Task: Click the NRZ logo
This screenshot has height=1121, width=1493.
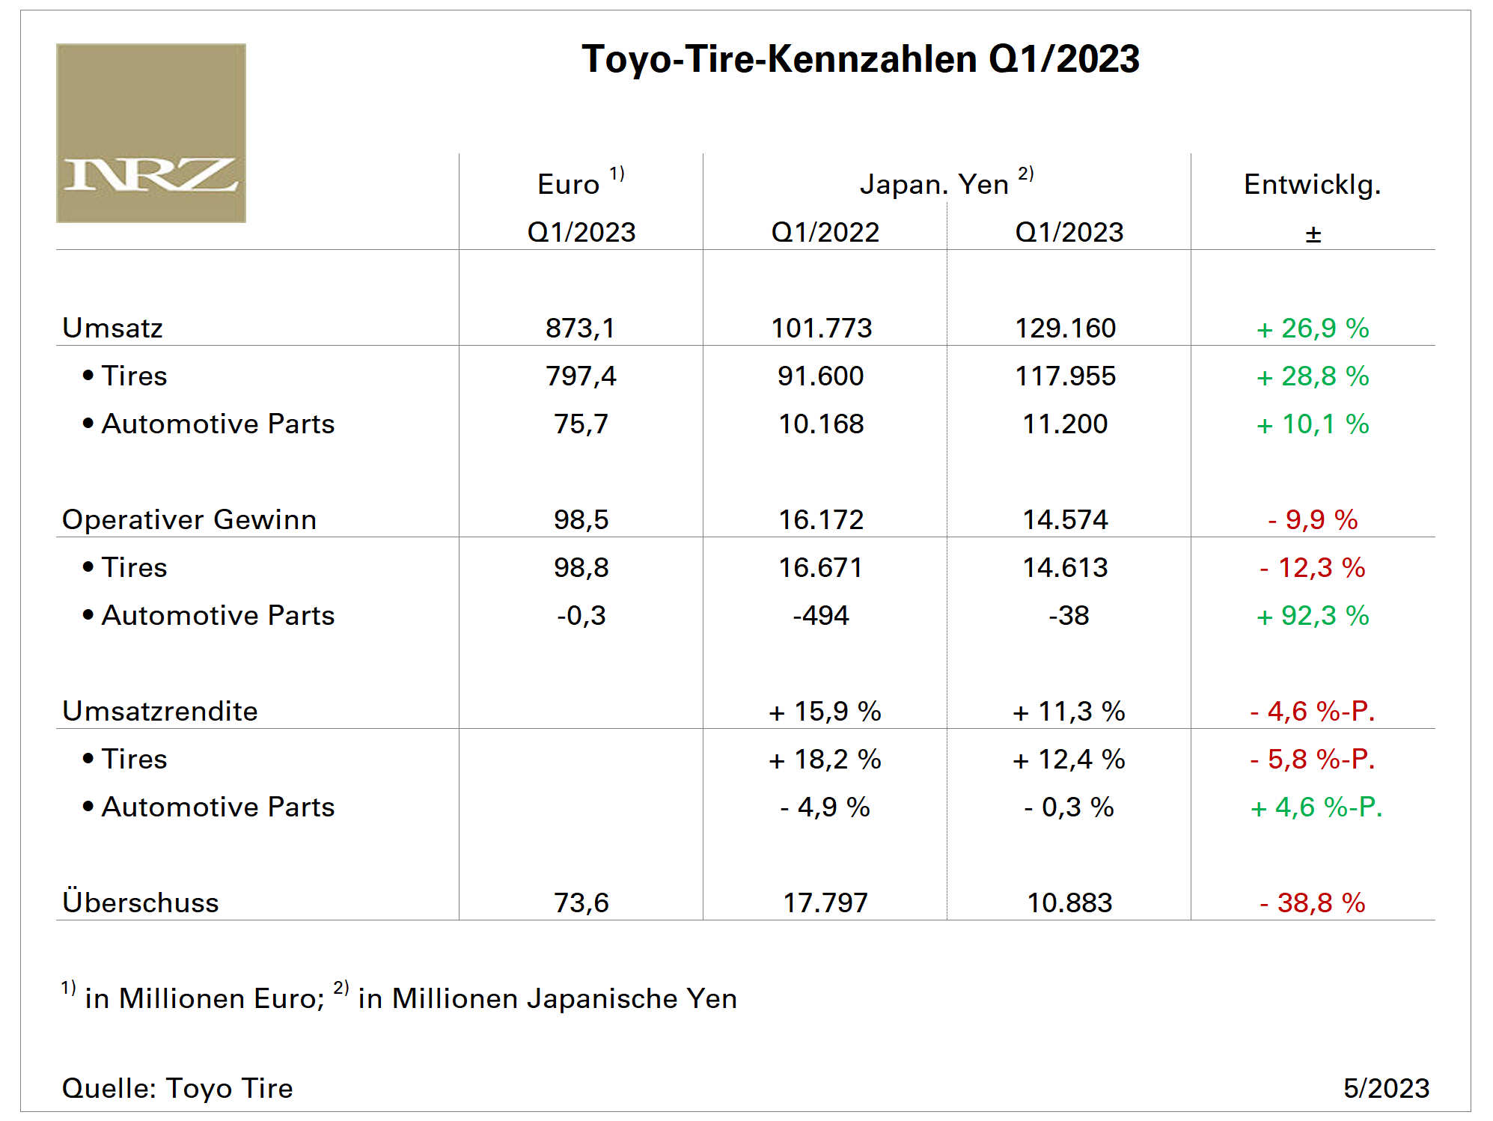Action: tap(151, 133)
